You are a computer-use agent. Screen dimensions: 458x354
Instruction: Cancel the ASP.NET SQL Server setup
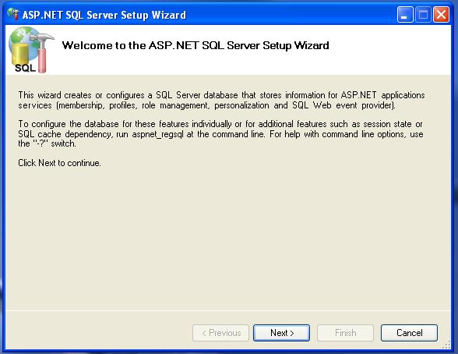pos(409,333)
